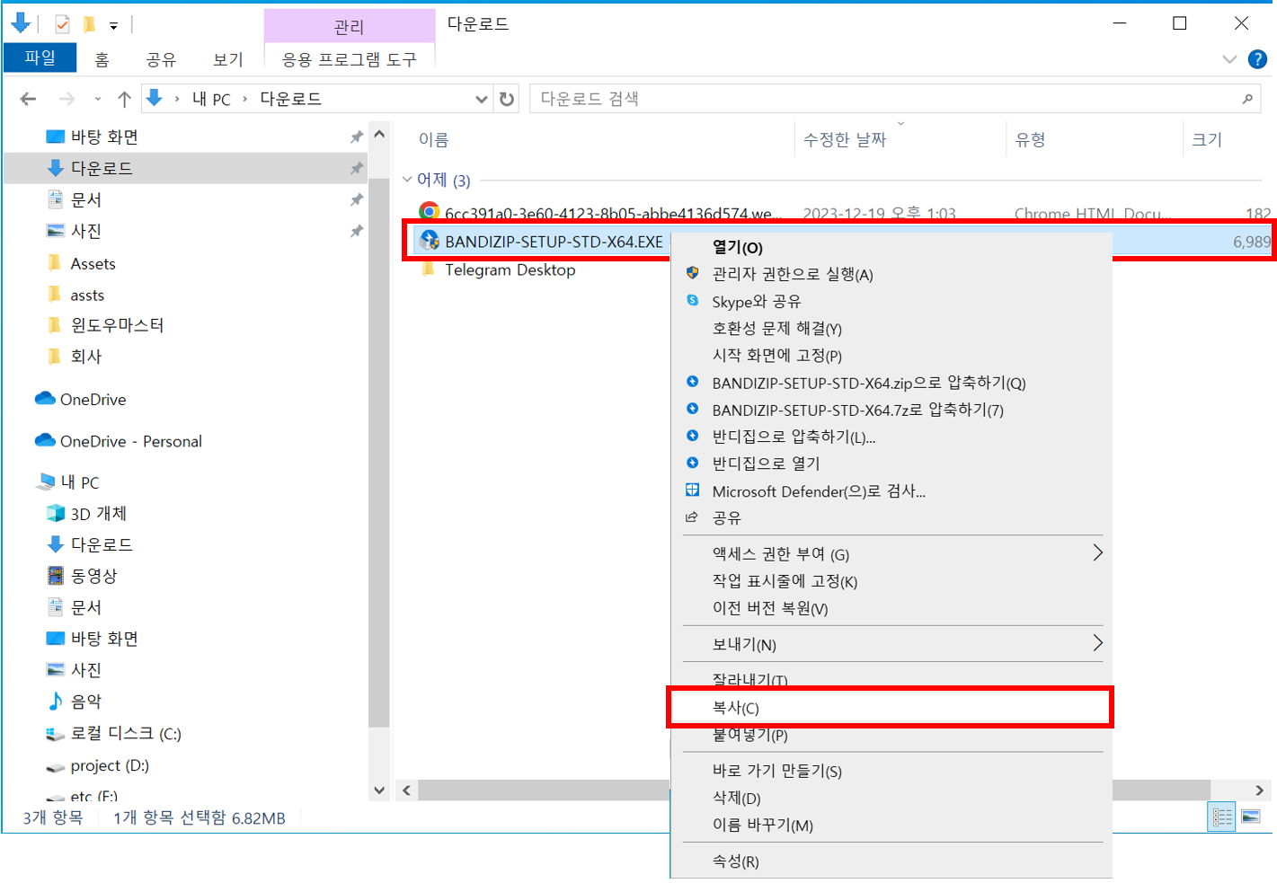Open the 보기 ribbon tab
The image size is (1277, 883).
pos(228,59)
